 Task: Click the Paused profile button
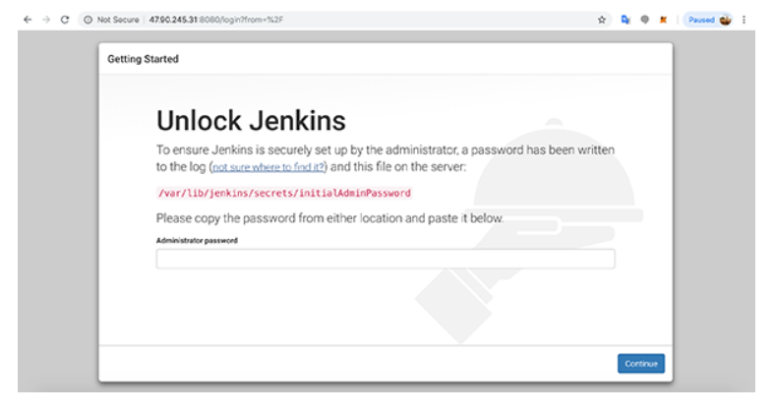[710, 20]
